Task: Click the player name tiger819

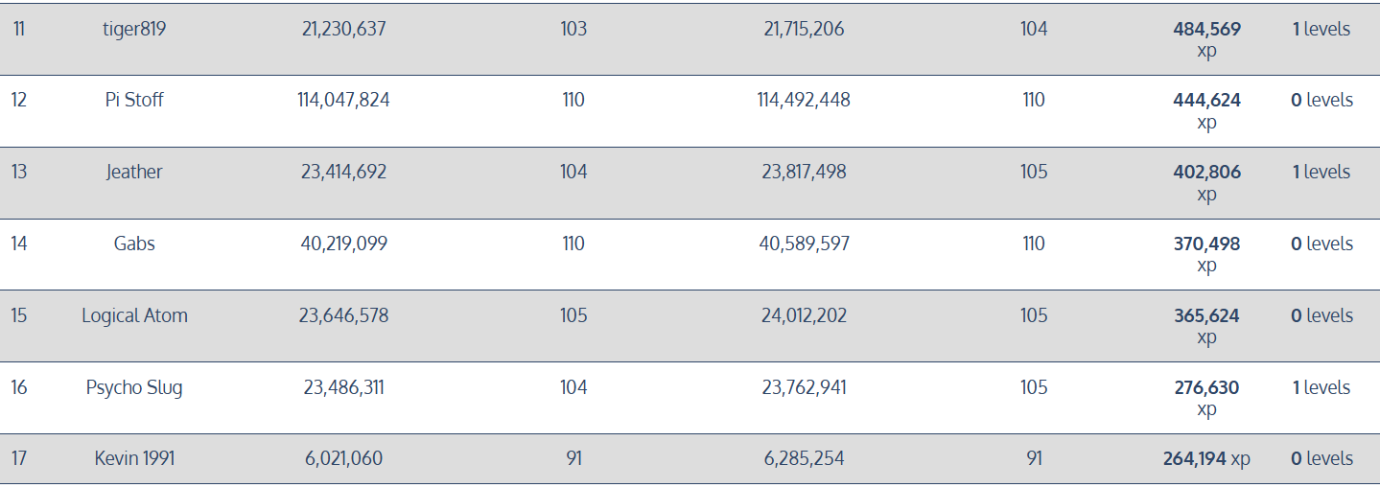Action: coord(134,29)
